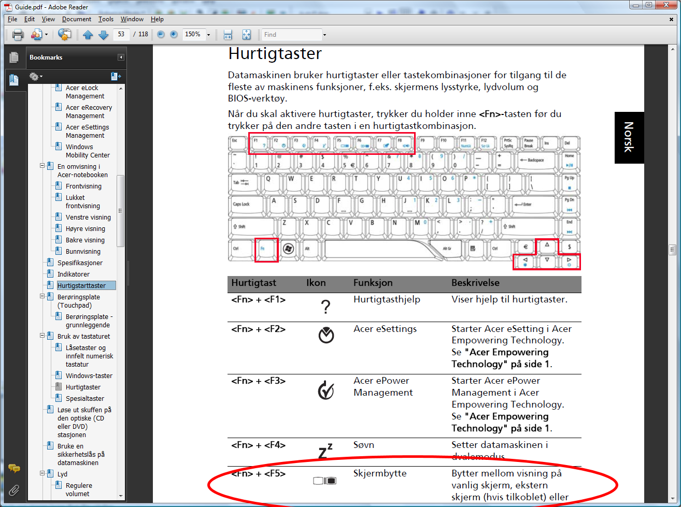Open the Document menu
Viewport: 681px width, 507px height.
coord(77,19)
